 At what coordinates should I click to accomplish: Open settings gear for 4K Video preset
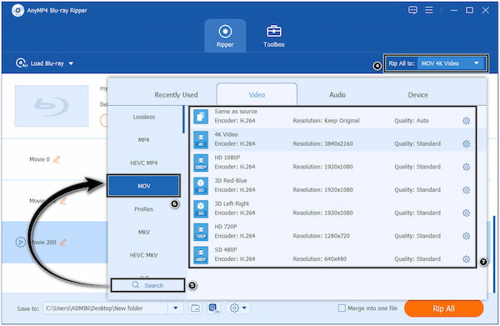(x=466, y=144)
